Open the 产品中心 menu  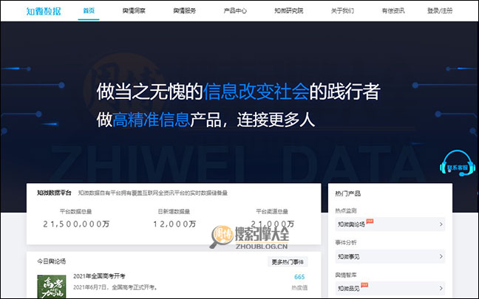coord(235,10)
